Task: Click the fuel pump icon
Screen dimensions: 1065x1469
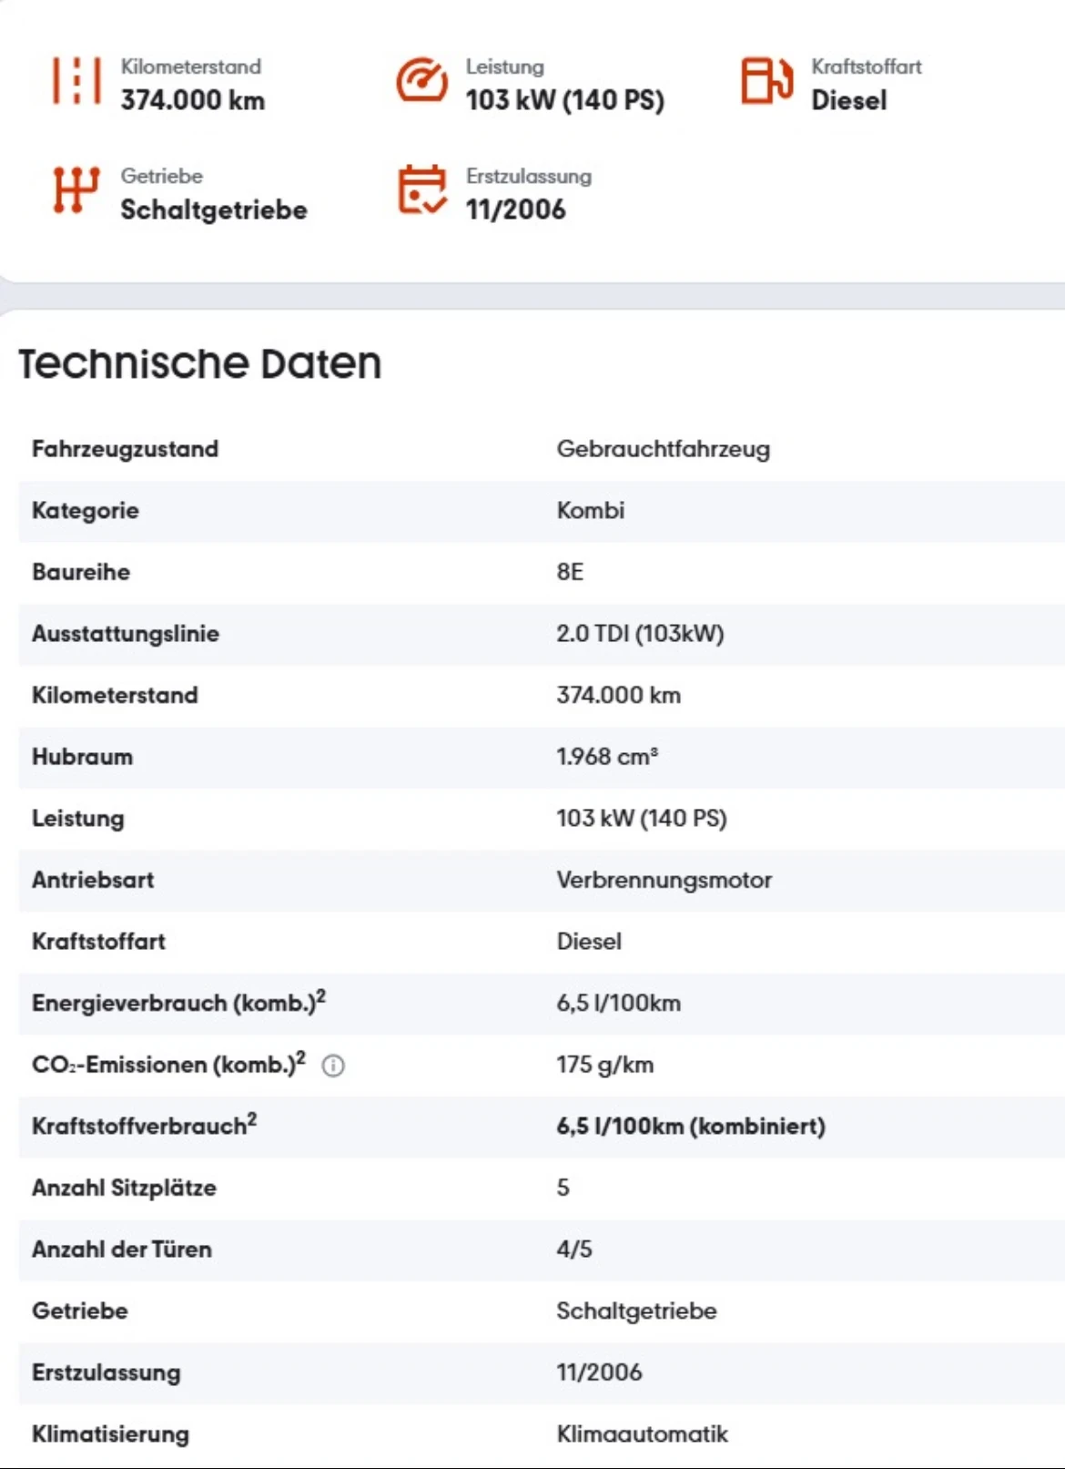Action: [x=766, y=82]
